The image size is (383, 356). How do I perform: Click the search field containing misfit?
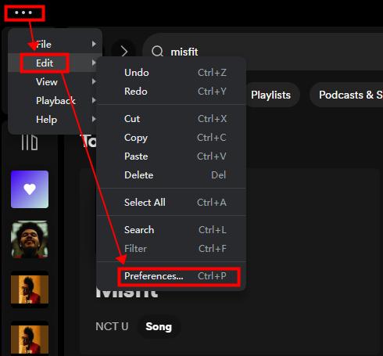263,52
